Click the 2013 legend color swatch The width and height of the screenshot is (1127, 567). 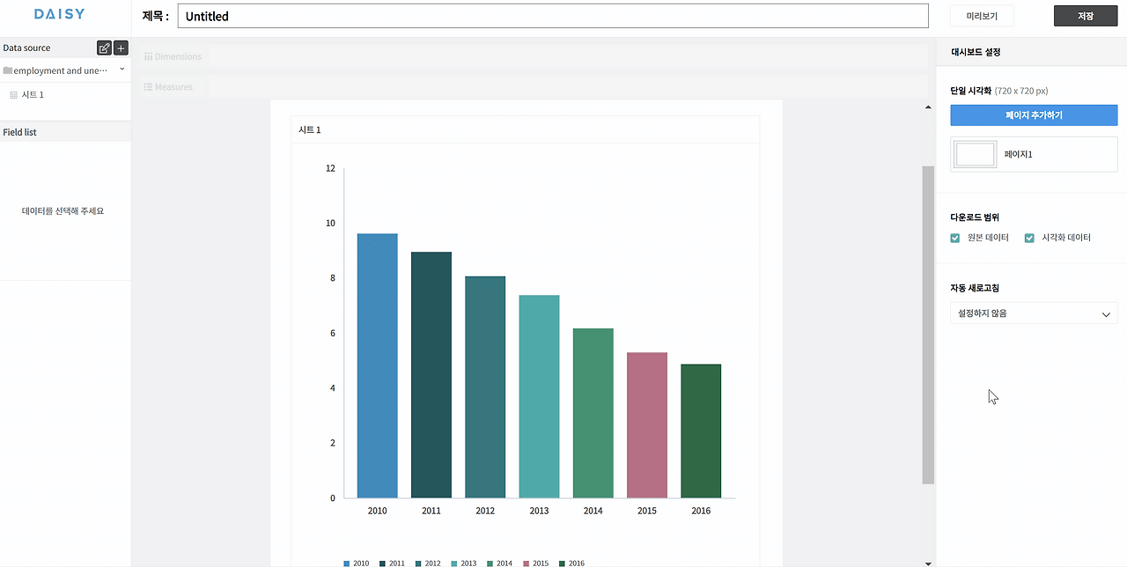pos(454,563)
